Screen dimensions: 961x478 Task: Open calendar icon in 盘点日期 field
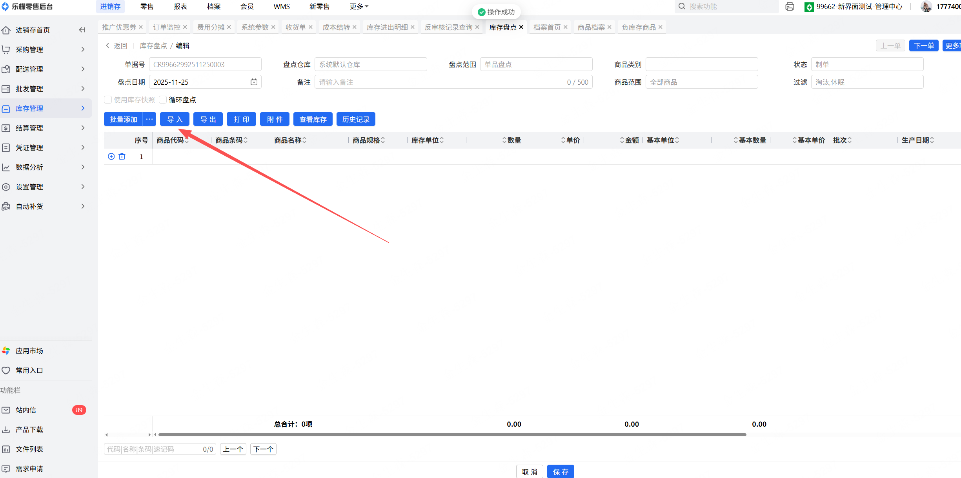pos(254,82)
